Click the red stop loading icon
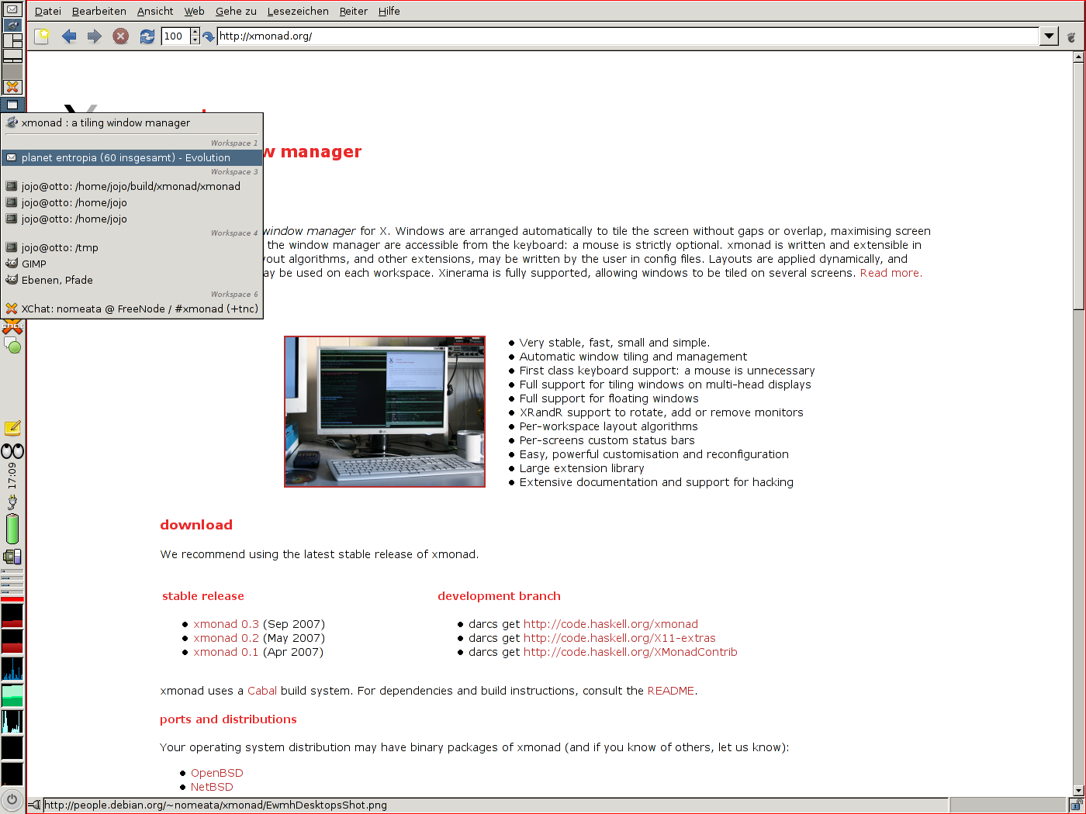1086x814 pixels. click(x=121, y=36)
